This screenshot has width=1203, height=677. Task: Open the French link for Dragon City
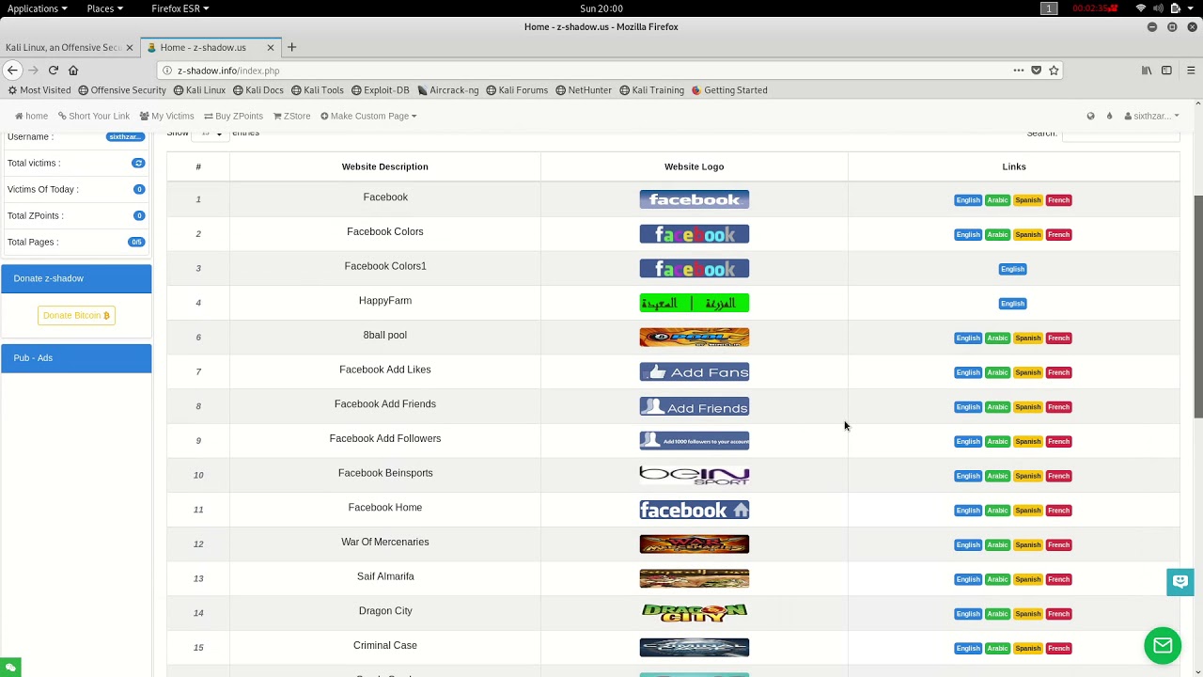[1058, 614]
